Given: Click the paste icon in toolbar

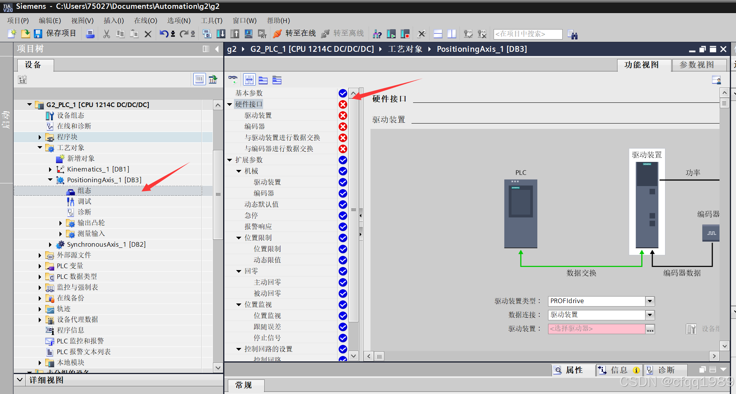Looking at the screenshot, I should tap(134, 34).
